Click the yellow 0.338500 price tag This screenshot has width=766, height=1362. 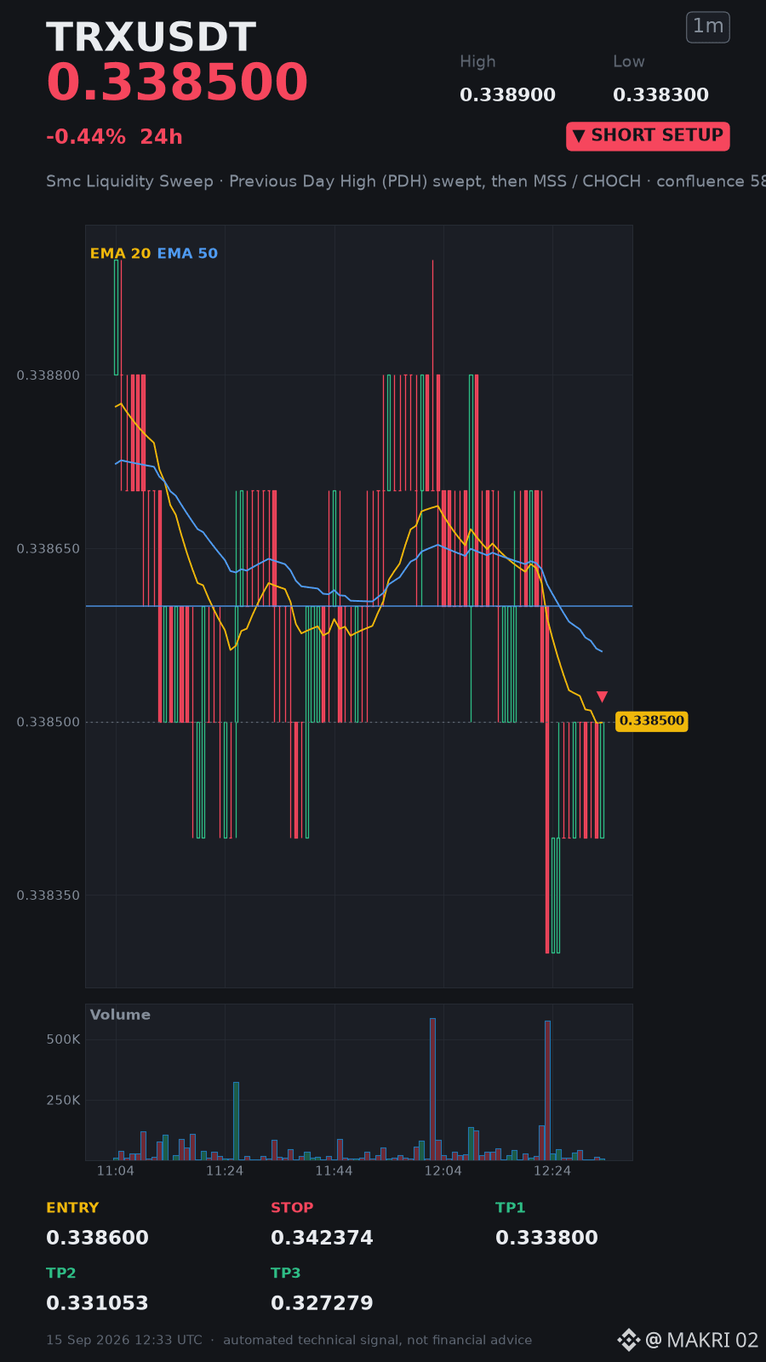[x=651, y=721]
